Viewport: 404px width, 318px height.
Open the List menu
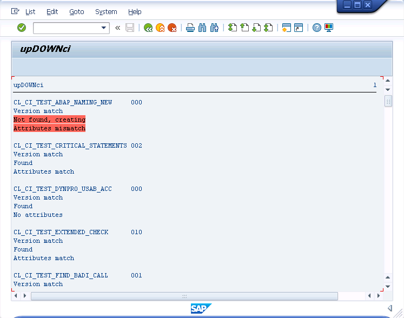tap(30, 12)
